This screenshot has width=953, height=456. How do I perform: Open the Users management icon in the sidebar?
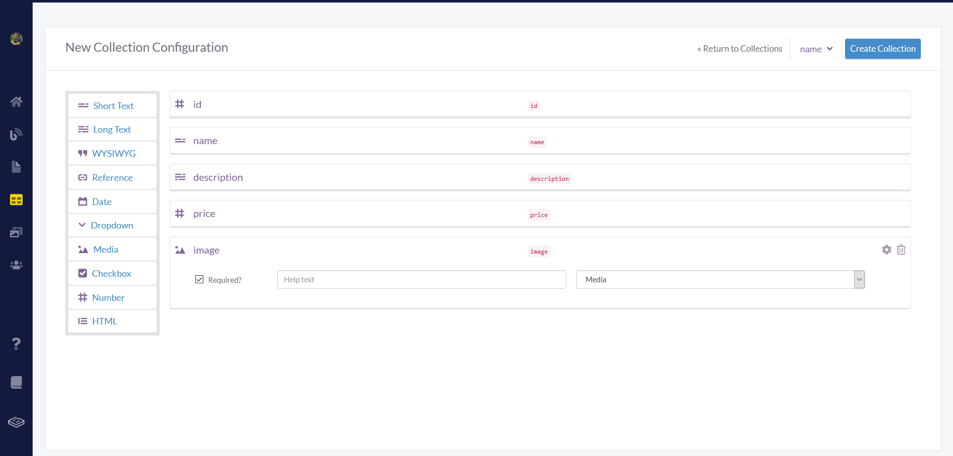pos(16,265)
